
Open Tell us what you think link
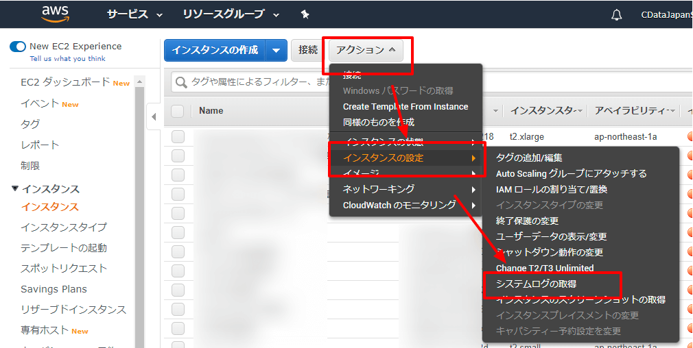[x=68, y=59]
